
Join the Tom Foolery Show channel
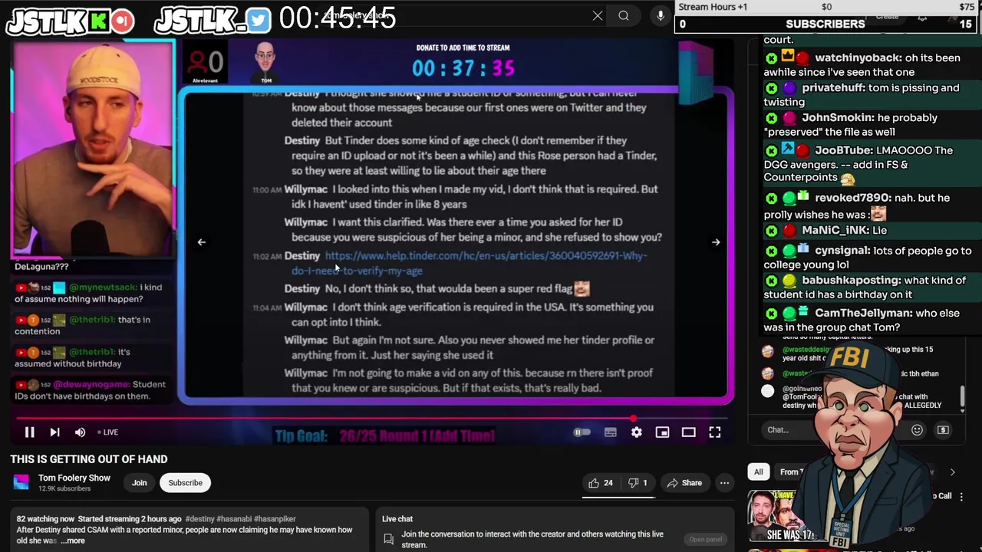point(139,483)
